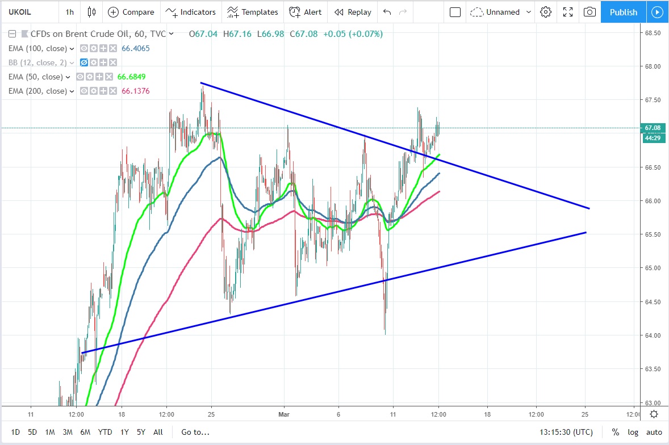Viewport: 669px width, 445px height.
Task: Open settings for EMA (100, close)
Action: point(94,48)
